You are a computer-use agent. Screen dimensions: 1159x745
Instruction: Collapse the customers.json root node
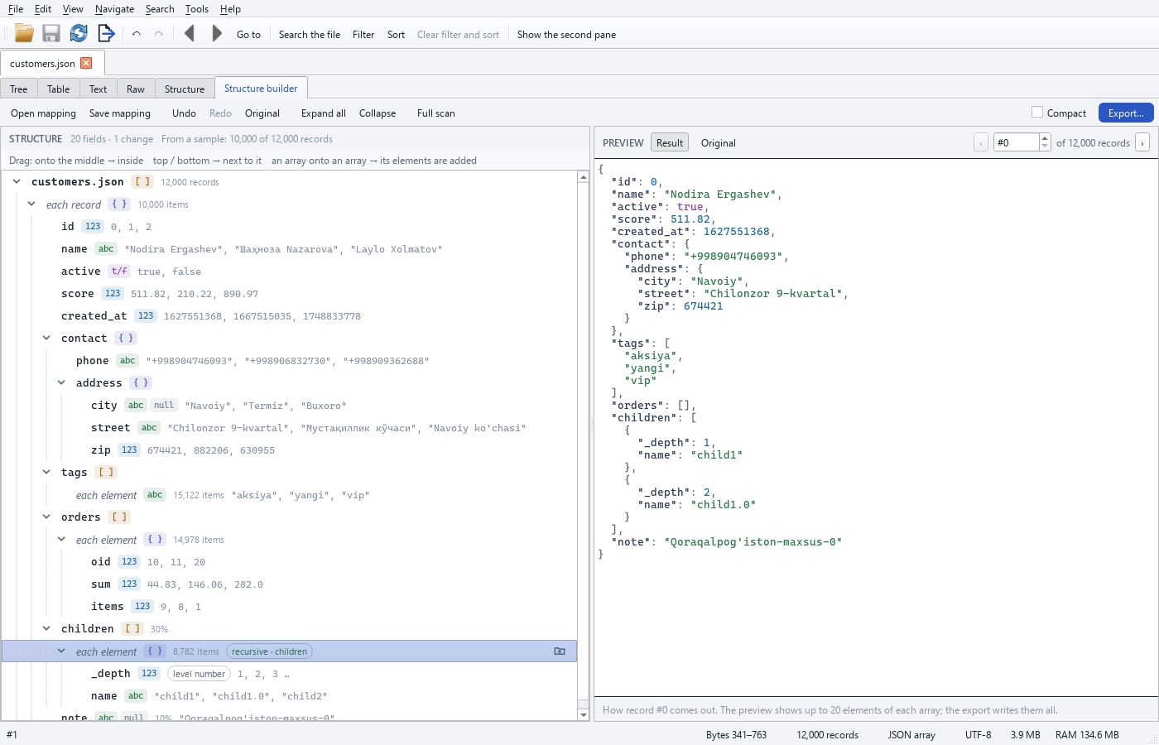coord(17,181)
